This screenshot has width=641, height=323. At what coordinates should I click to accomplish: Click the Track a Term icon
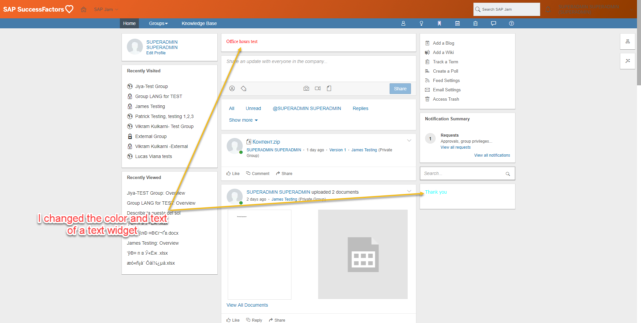(427, 62)
